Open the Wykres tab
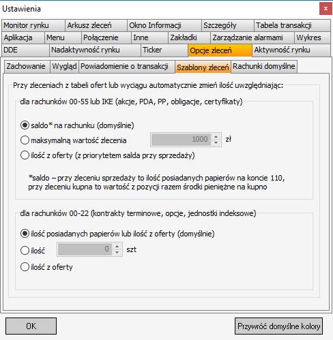The height and width of the screenshot is (340, 333). (x=313, y=37)
